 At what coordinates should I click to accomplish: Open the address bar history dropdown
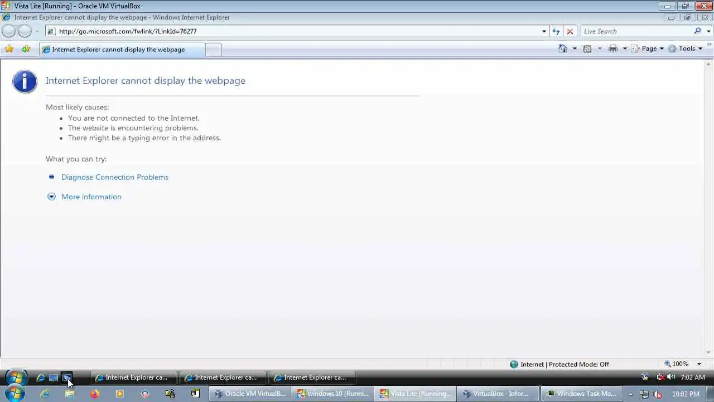point(544,31)
